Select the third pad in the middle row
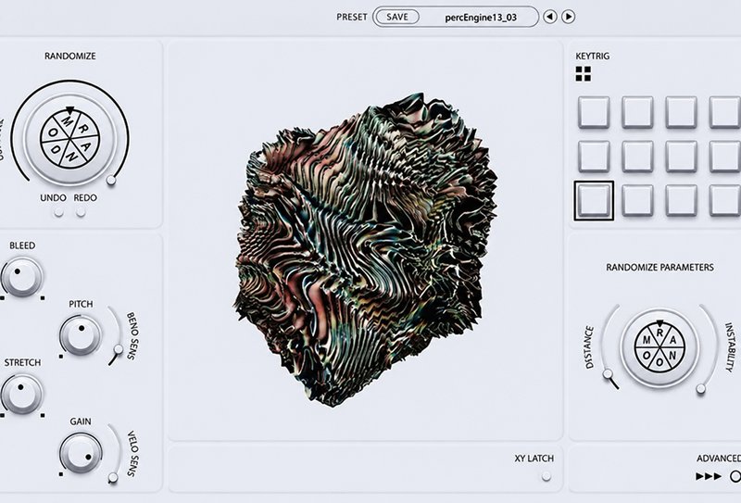 coord(681,157)
